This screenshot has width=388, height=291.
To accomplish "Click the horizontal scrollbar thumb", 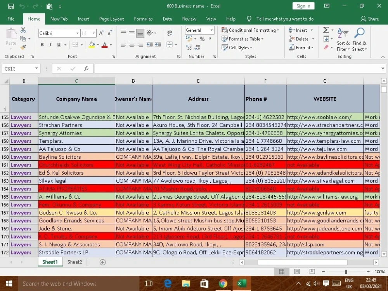I will coord(302,262).
